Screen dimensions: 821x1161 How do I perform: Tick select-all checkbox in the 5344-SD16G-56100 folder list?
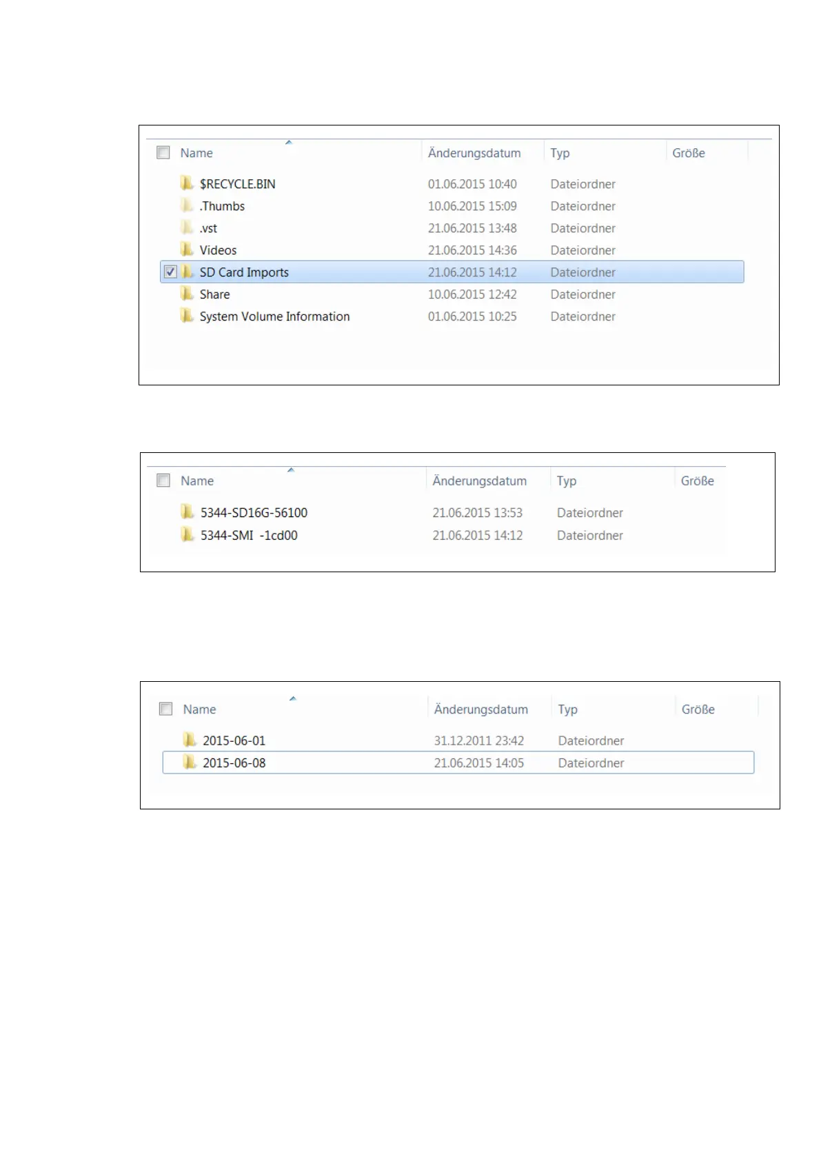pos(163,480)
